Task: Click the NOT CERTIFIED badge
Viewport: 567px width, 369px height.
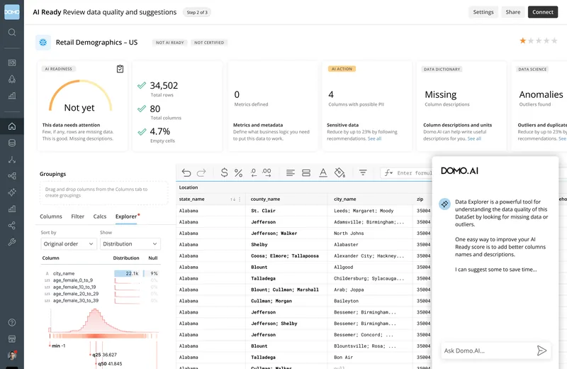Action: click(x=209, y=43)
